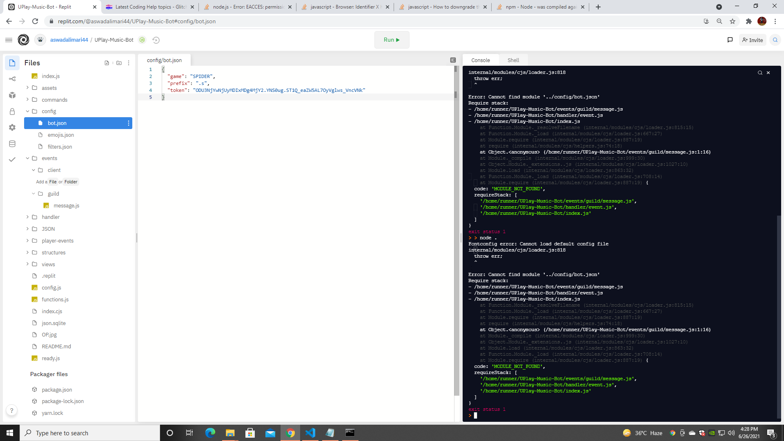Open message.js in the guild folder
The image size is (784, 441).
click(x=66, y=205)
